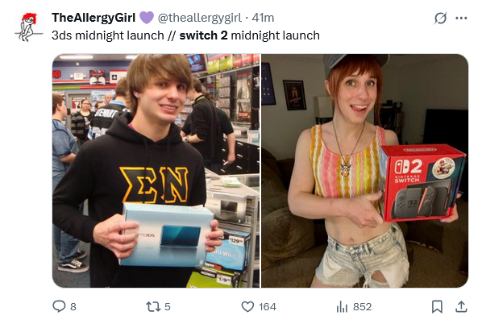Click the reply count 8
The width and height of the screenshot is (482, 324).
(x=73, y=307)
